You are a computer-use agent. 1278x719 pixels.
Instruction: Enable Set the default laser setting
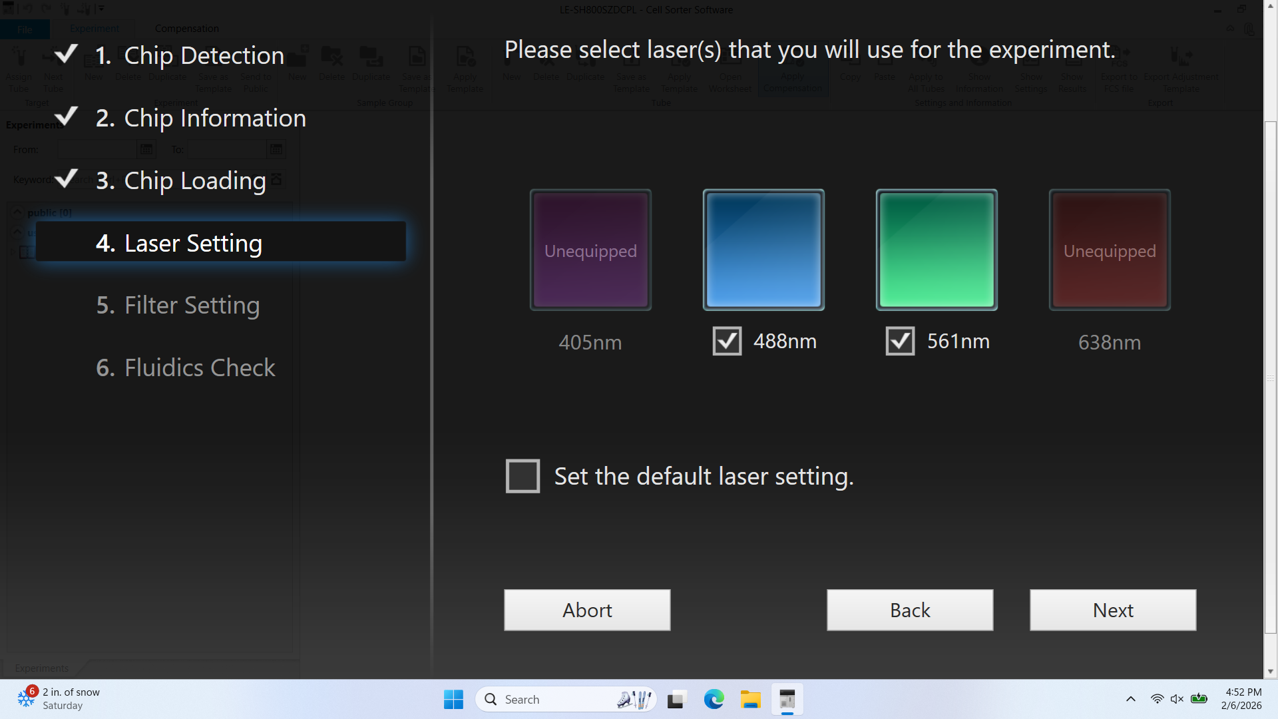523,476
